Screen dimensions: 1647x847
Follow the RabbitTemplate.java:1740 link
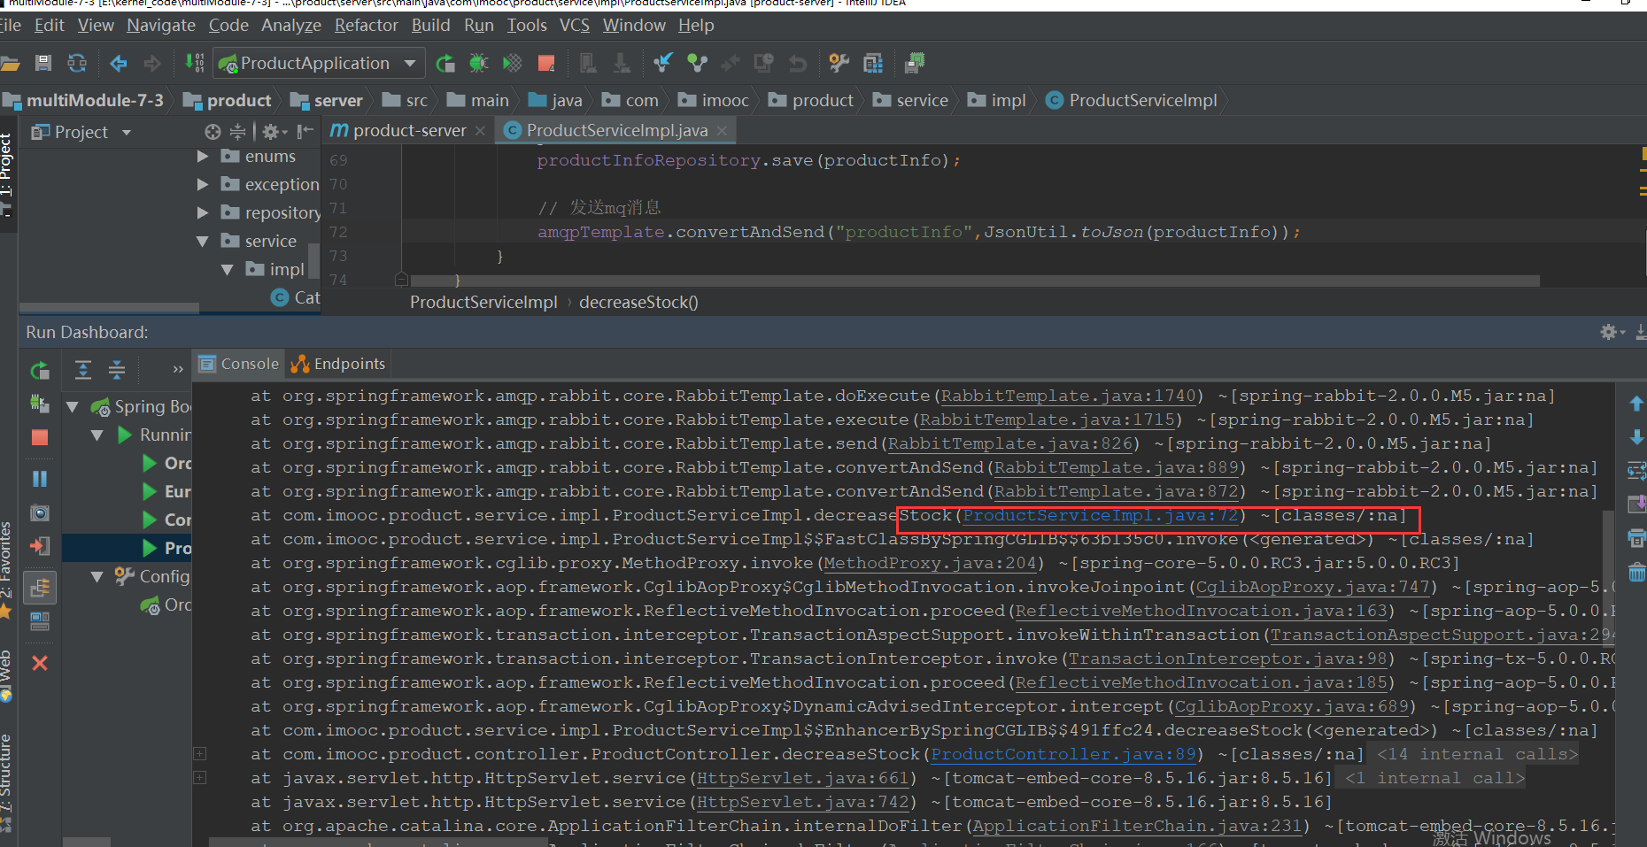pyautogui.click(x=1068, y=397)
